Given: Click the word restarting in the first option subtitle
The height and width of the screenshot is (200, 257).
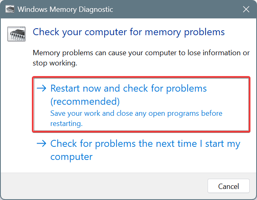Looking at the screenshot, I should [x=66, y=123].
